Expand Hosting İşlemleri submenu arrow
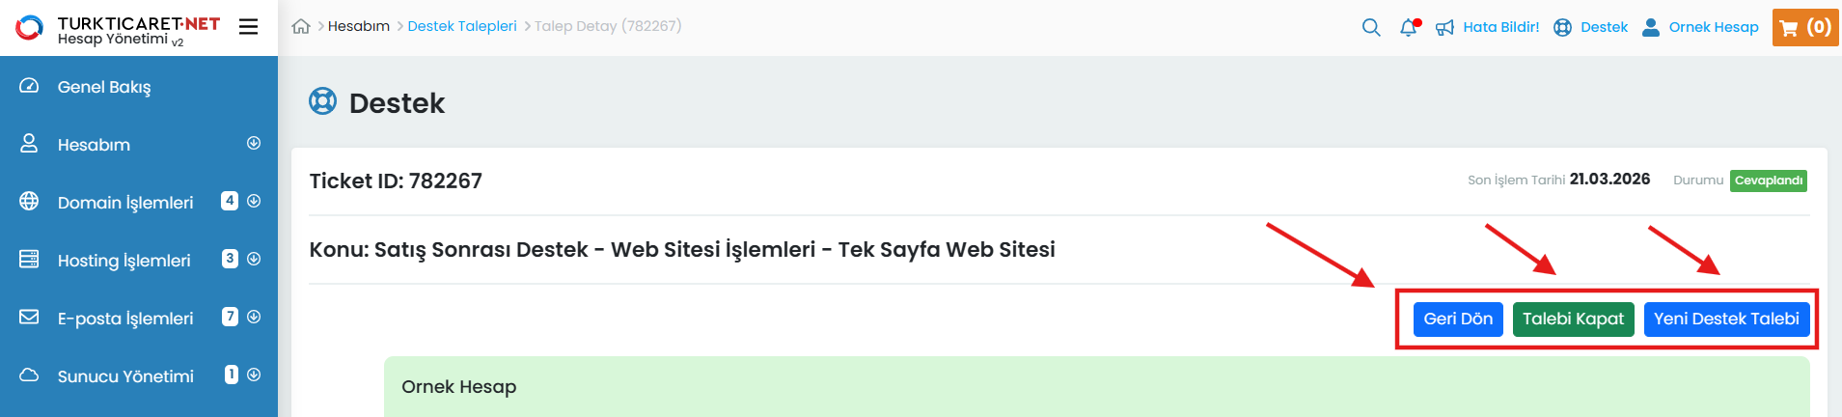 pos(254,260)
